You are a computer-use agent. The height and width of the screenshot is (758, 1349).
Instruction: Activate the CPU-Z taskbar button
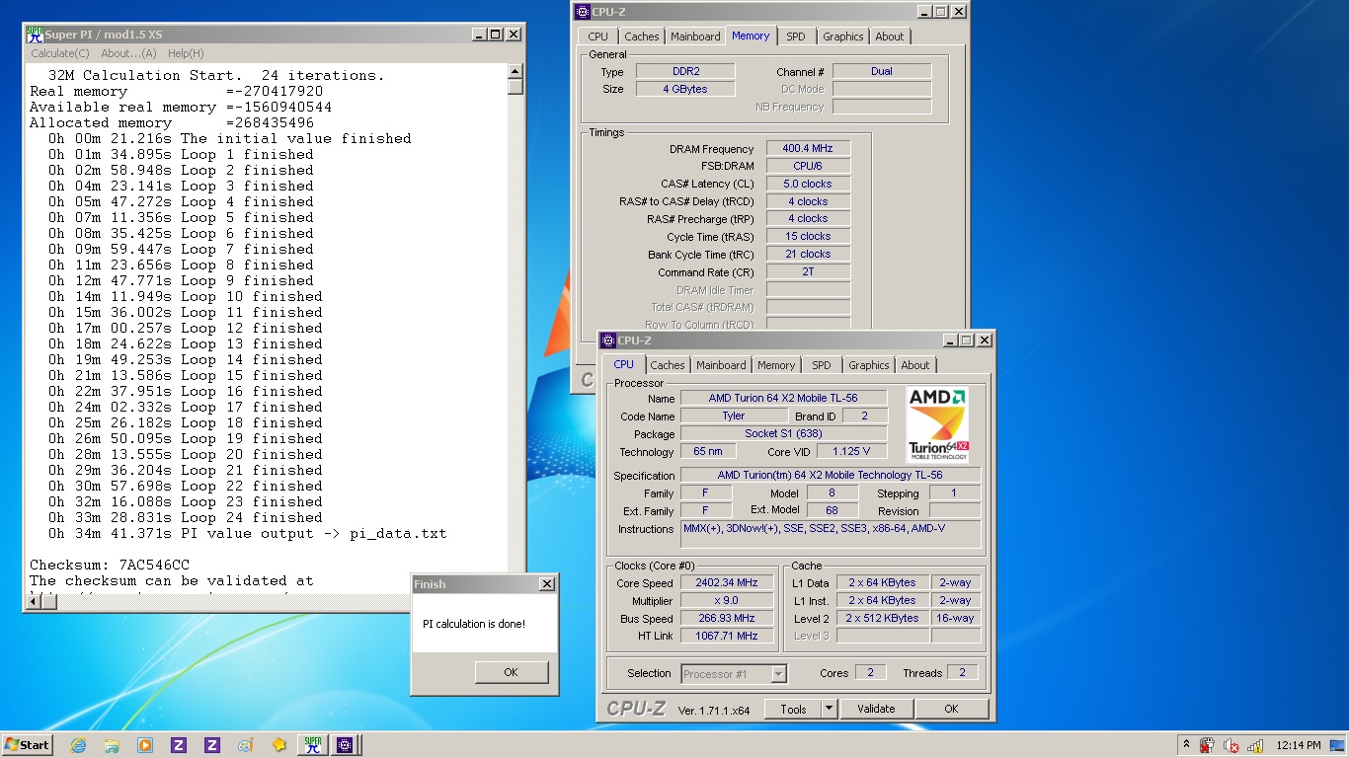pyautogui.click(x=346, y=745)
